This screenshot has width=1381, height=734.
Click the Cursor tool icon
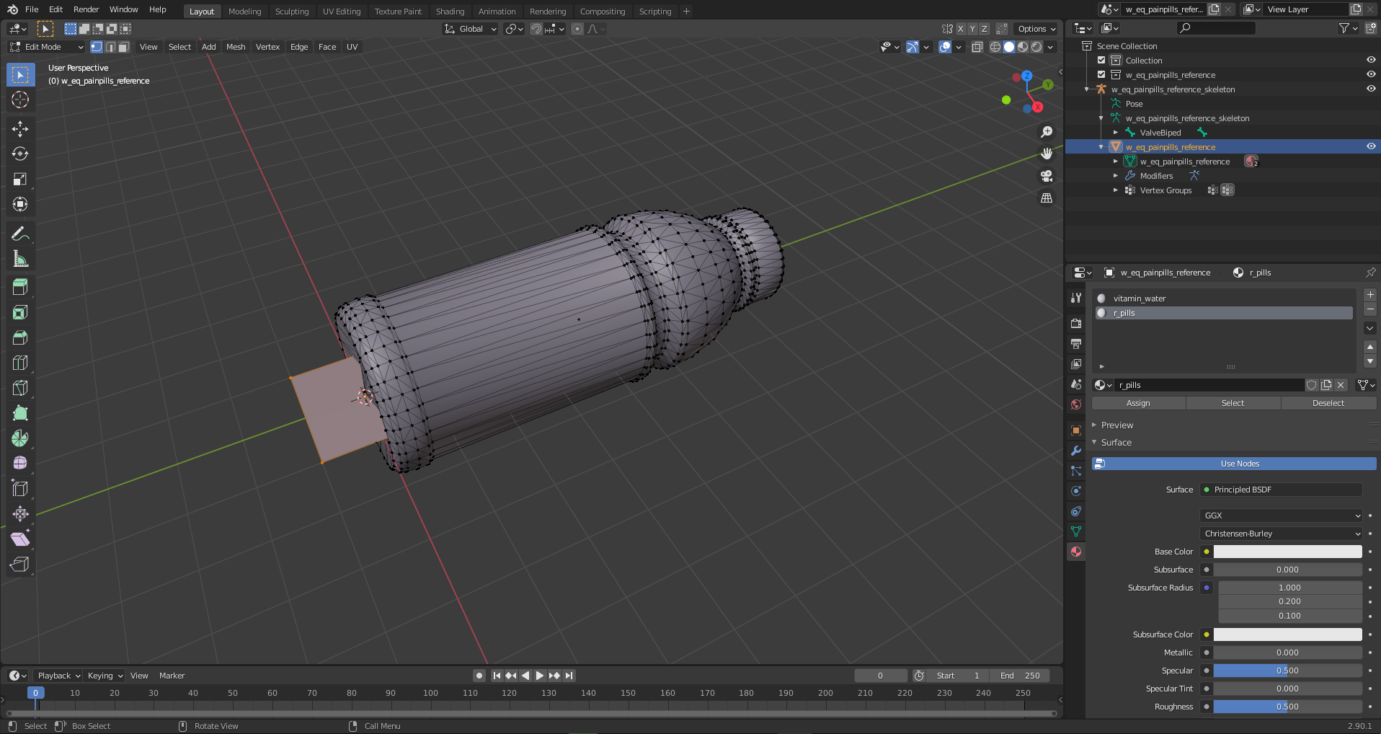click(x=20, y=100)
